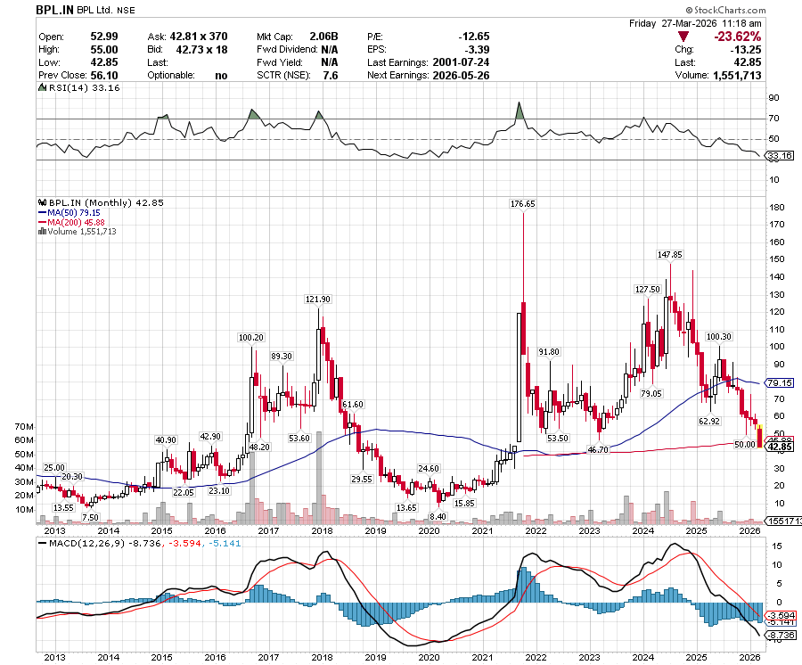Click the 70M volume scale label

[x=25, y=426]
